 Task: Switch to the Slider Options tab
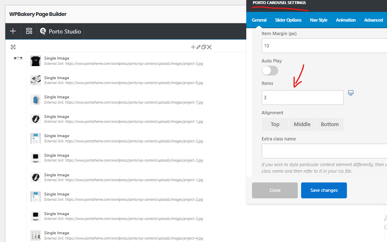[288, 20]
